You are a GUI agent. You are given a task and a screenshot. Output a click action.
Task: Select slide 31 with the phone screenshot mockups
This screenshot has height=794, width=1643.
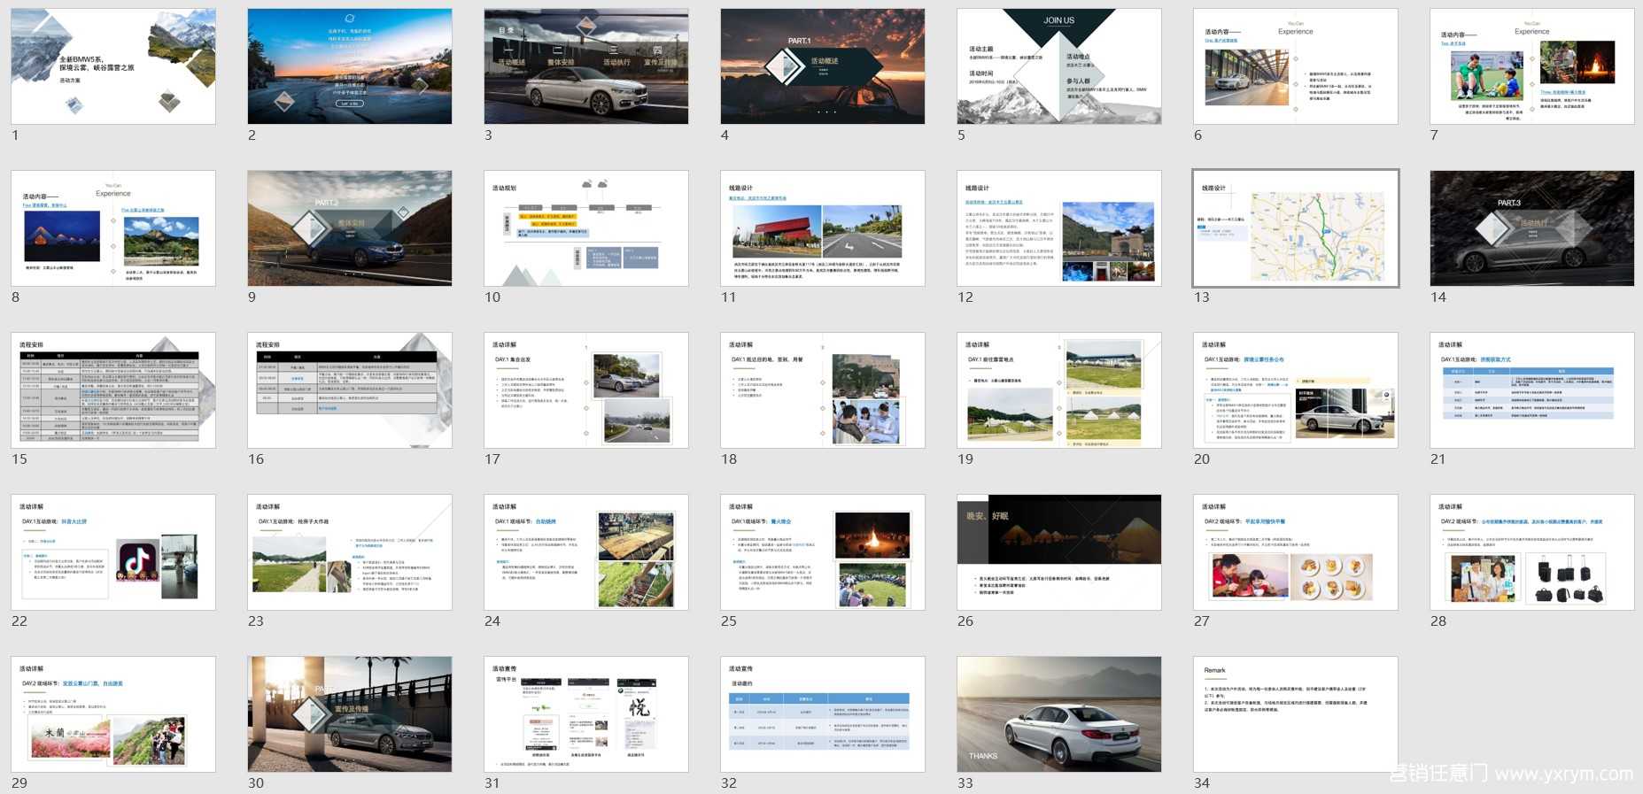586,714
